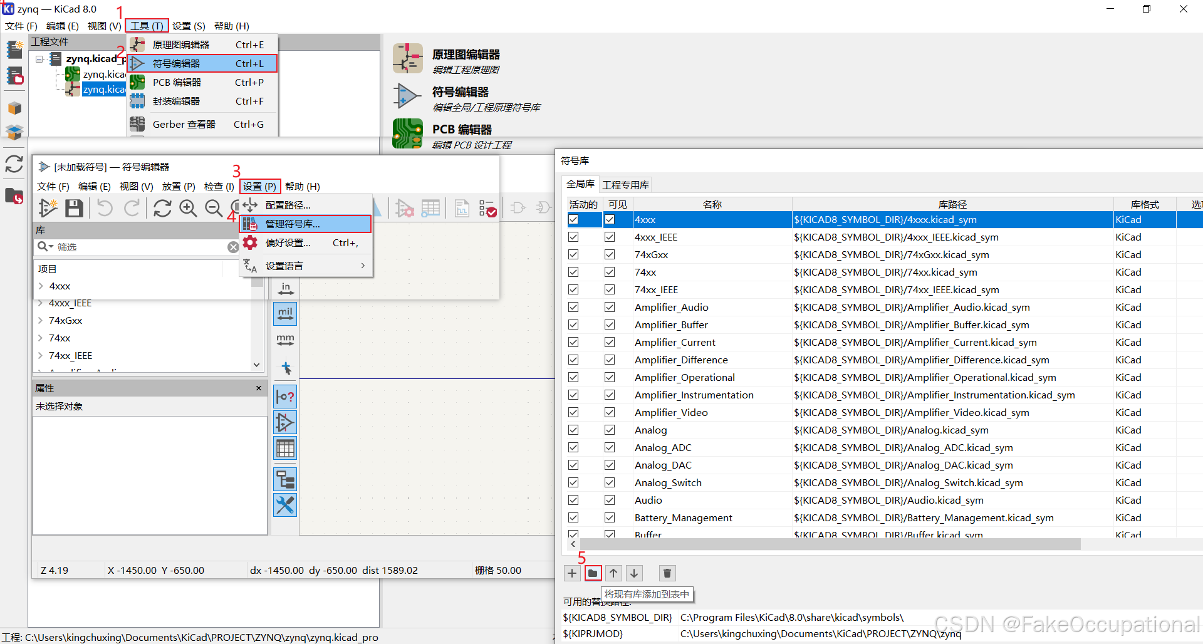
Task: Expand the 74xx_IEEE library in symbol tree
Action: click(x=41, y=355)
